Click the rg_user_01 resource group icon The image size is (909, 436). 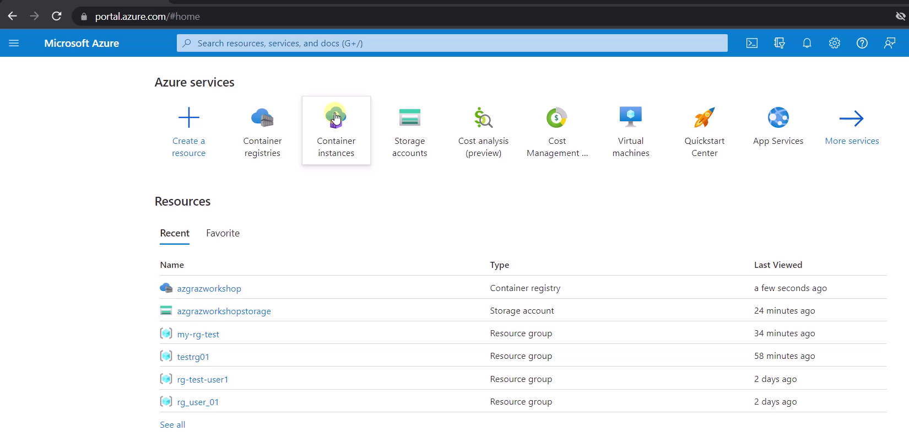click(x=166, y=401)
